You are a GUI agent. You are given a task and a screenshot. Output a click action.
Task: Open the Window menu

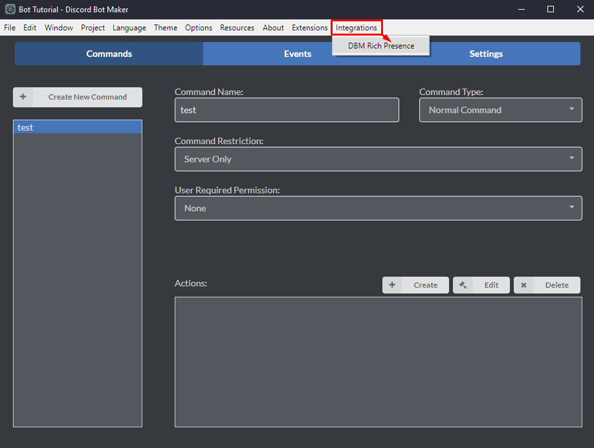59,28
